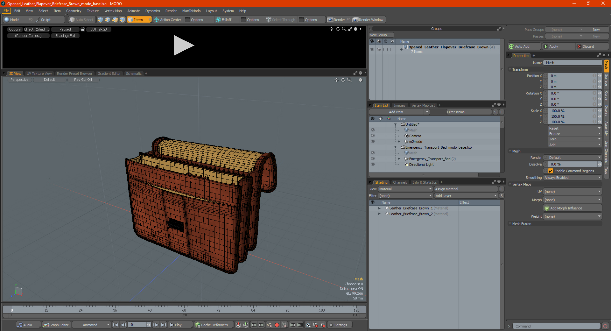This screenshot has height=331, width=611.
Task: Select Materials selection mode icon
Action: point(122,20)
